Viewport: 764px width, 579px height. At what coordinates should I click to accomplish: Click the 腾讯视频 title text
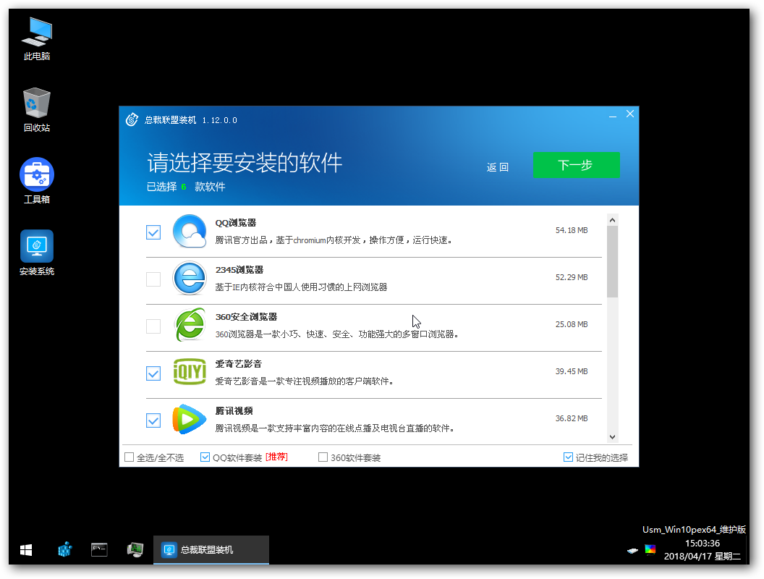[234, 411]
